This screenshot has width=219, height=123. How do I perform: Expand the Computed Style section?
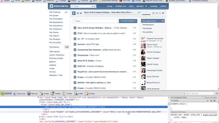coord(172,98)
